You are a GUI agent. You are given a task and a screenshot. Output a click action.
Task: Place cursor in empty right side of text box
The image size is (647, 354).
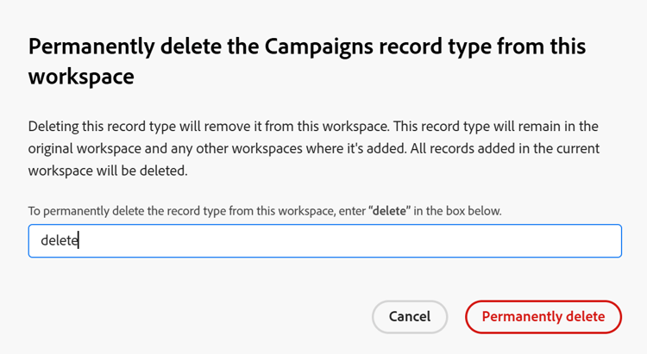(431, 241)
